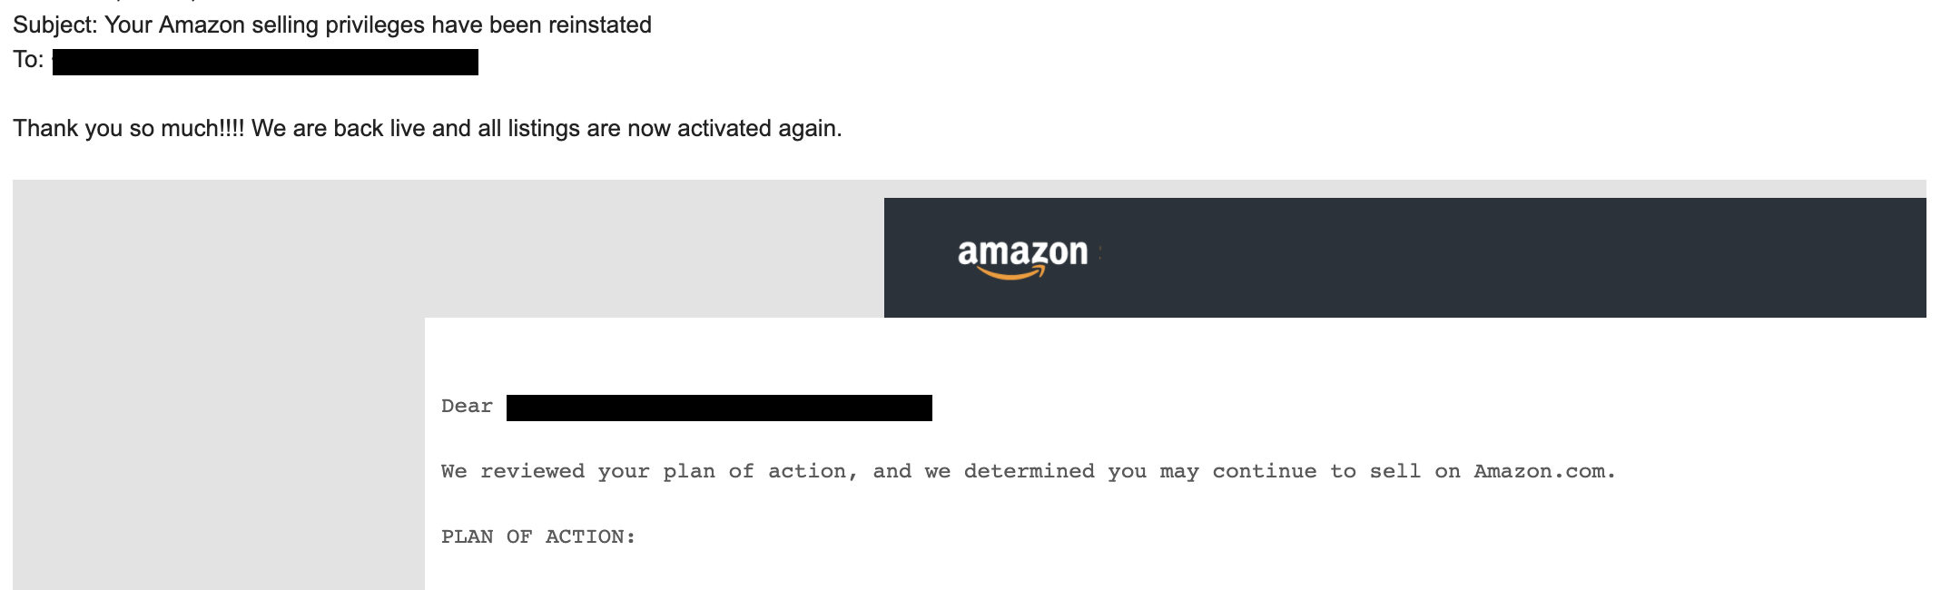Viewport: 1941px width, 590px height.
Task: Click the redacted recipient address after To:
Action: [265, 63]
